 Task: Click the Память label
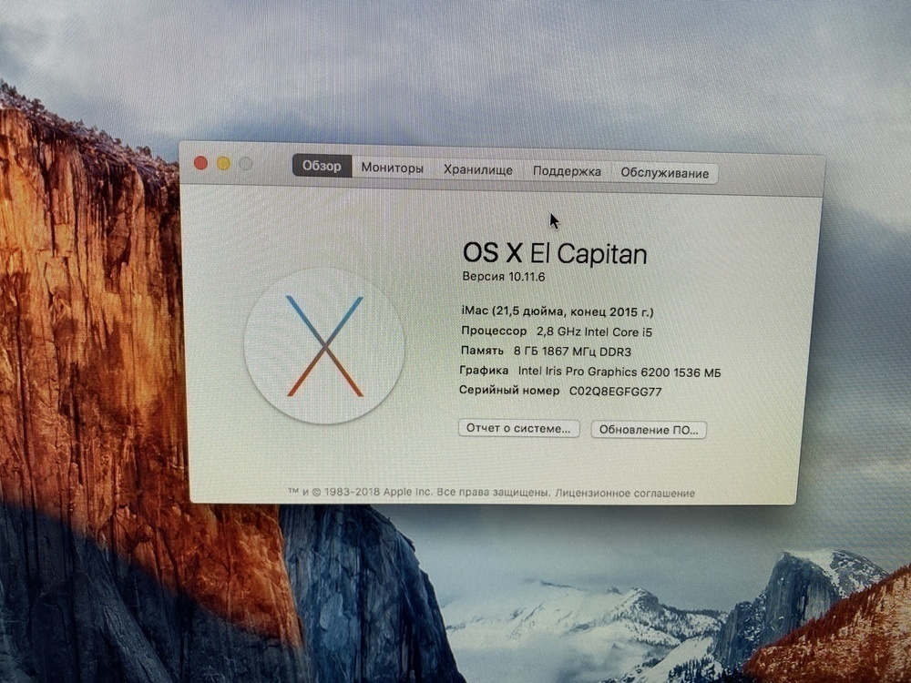tap(482, 351)
